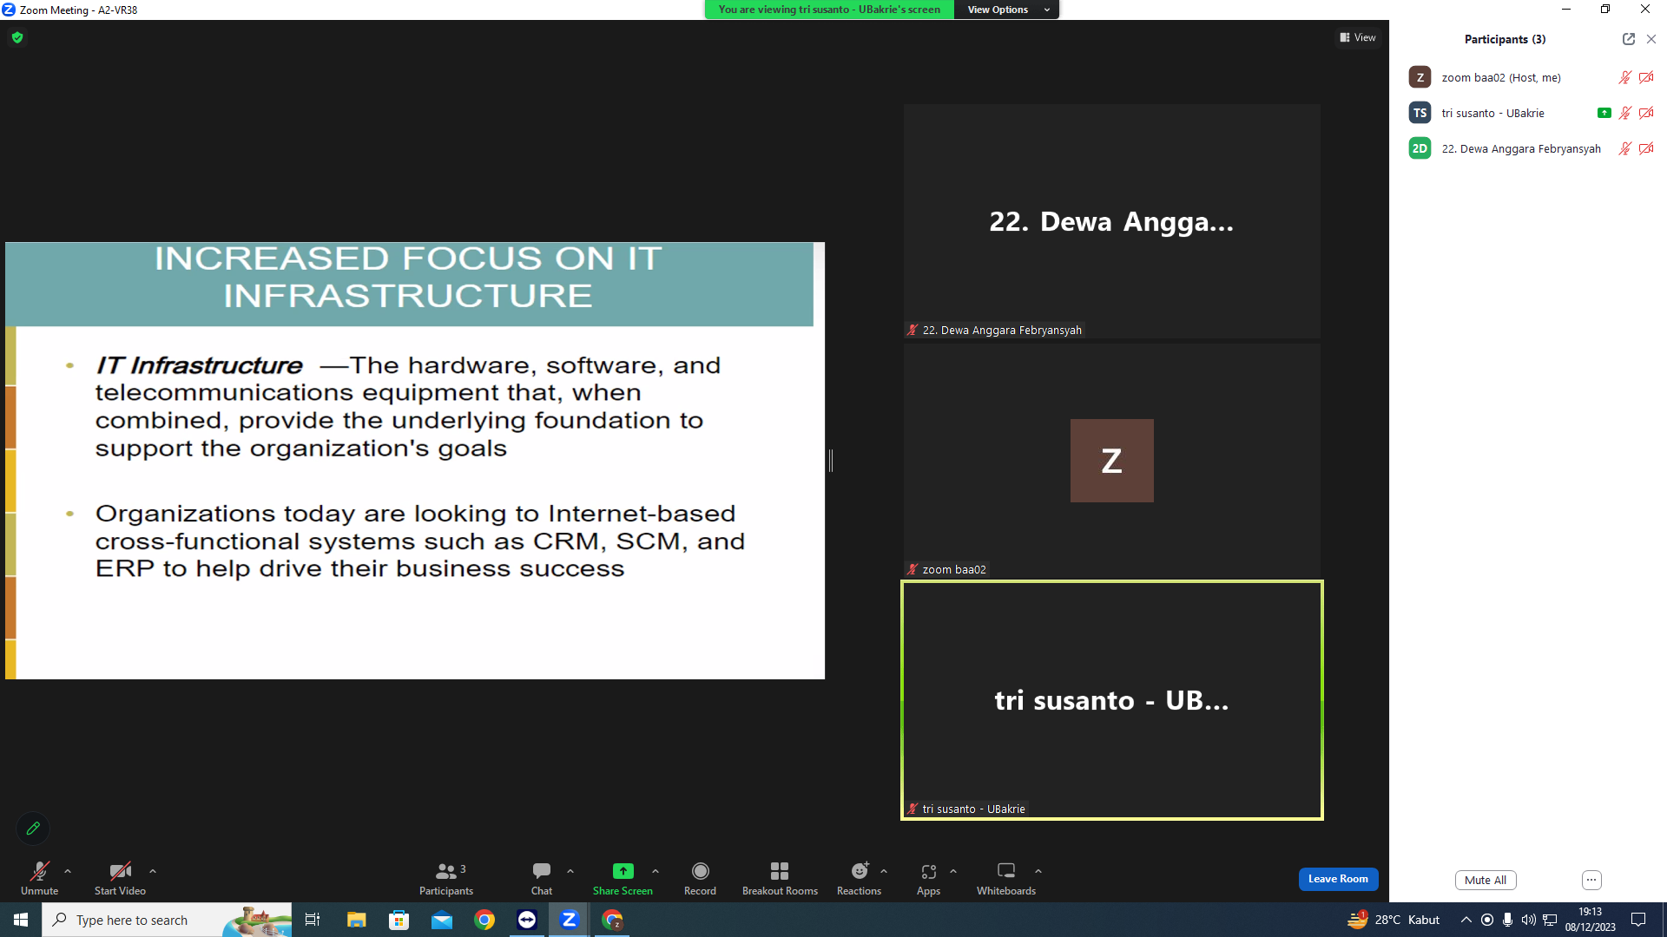Open File Explorer from taskbar

(356, 920)
